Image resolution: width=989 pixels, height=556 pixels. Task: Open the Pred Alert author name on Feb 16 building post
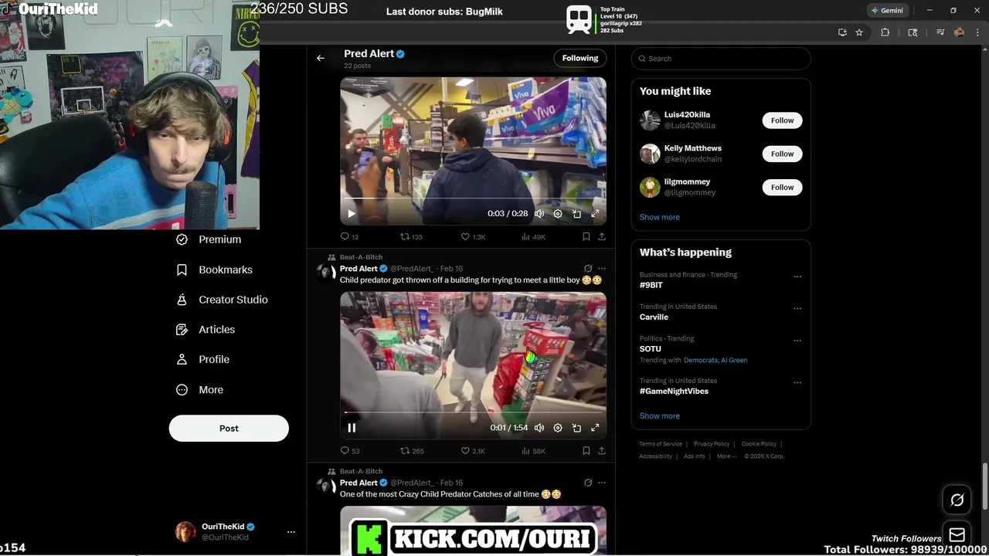click(x=359, y=269)
